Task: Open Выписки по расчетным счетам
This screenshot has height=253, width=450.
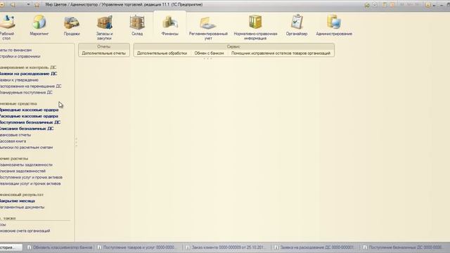Action: pos(26,148)
